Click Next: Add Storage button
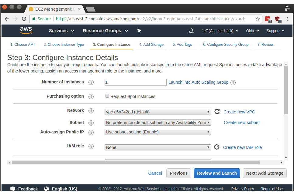 point(265,173)
